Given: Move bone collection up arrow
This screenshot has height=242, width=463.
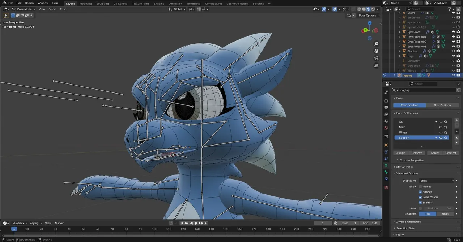Looking at the screenshot, I should (x=457, y=138).
